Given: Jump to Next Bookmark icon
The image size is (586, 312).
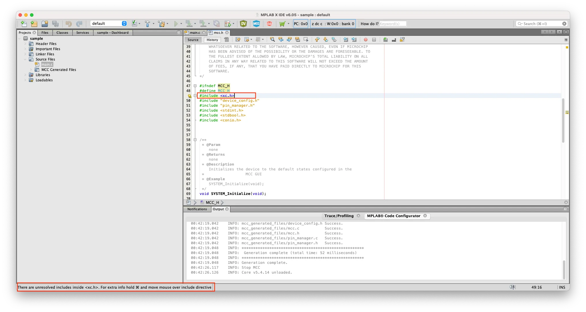Looking at the screenshot, I should (326, 40).
